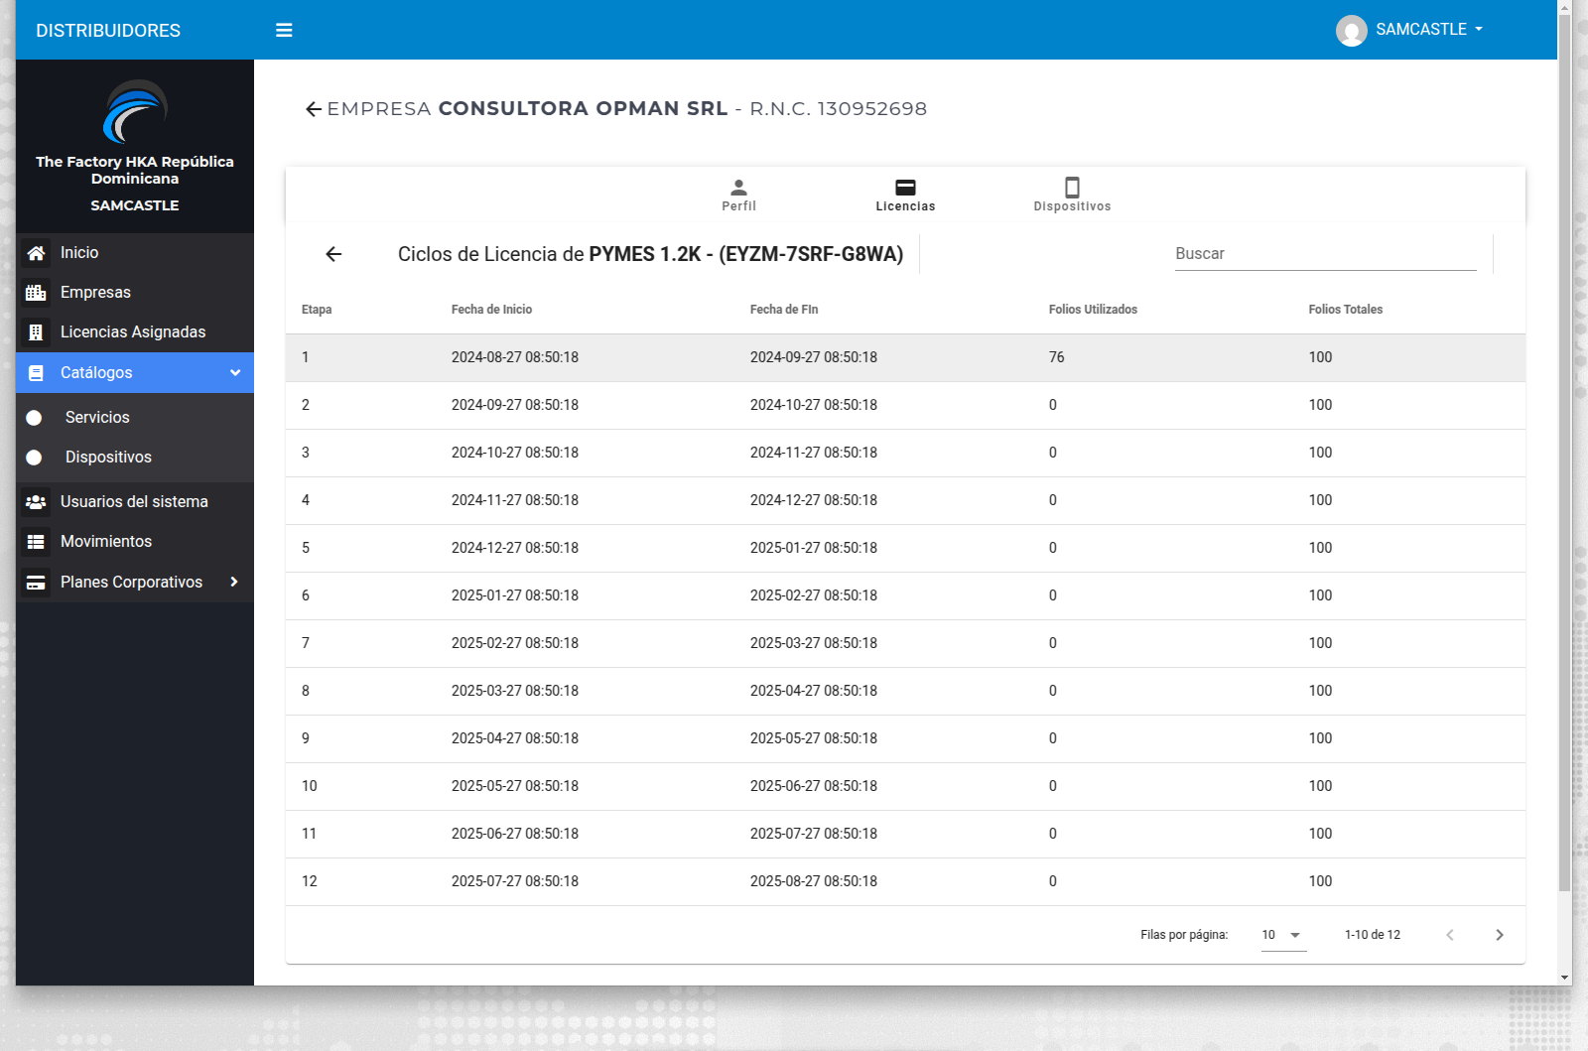1588x1051 pixels.
Task: Click the back arrow beside EMPRESA title
Action: (314, 109)
